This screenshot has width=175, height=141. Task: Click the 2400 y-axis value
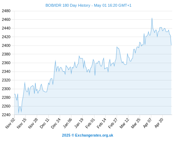click(x=6, y=45)
